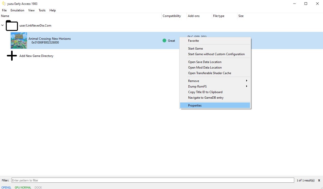
Task: Click into the Filter pattern input field
Action: 153,180
